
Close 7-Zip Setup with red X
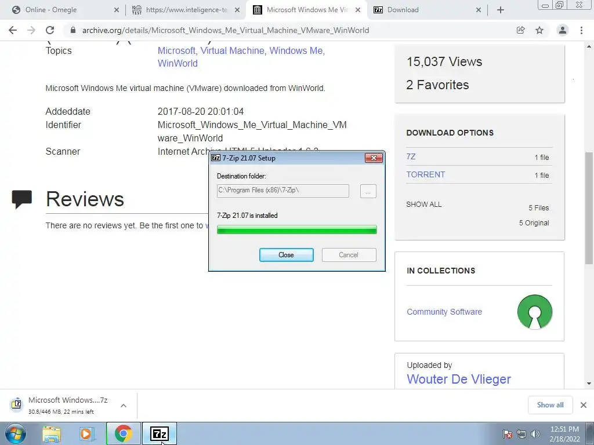pyautogui.click(x=374, y=158)
